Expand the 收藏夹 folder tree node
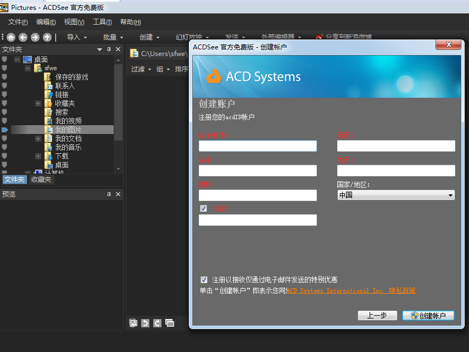The height and width of the screenshot is (352, 469). (x=38, y=103)
